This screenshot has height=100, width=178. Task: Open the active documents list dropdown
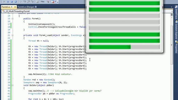(x=171, y=7)
